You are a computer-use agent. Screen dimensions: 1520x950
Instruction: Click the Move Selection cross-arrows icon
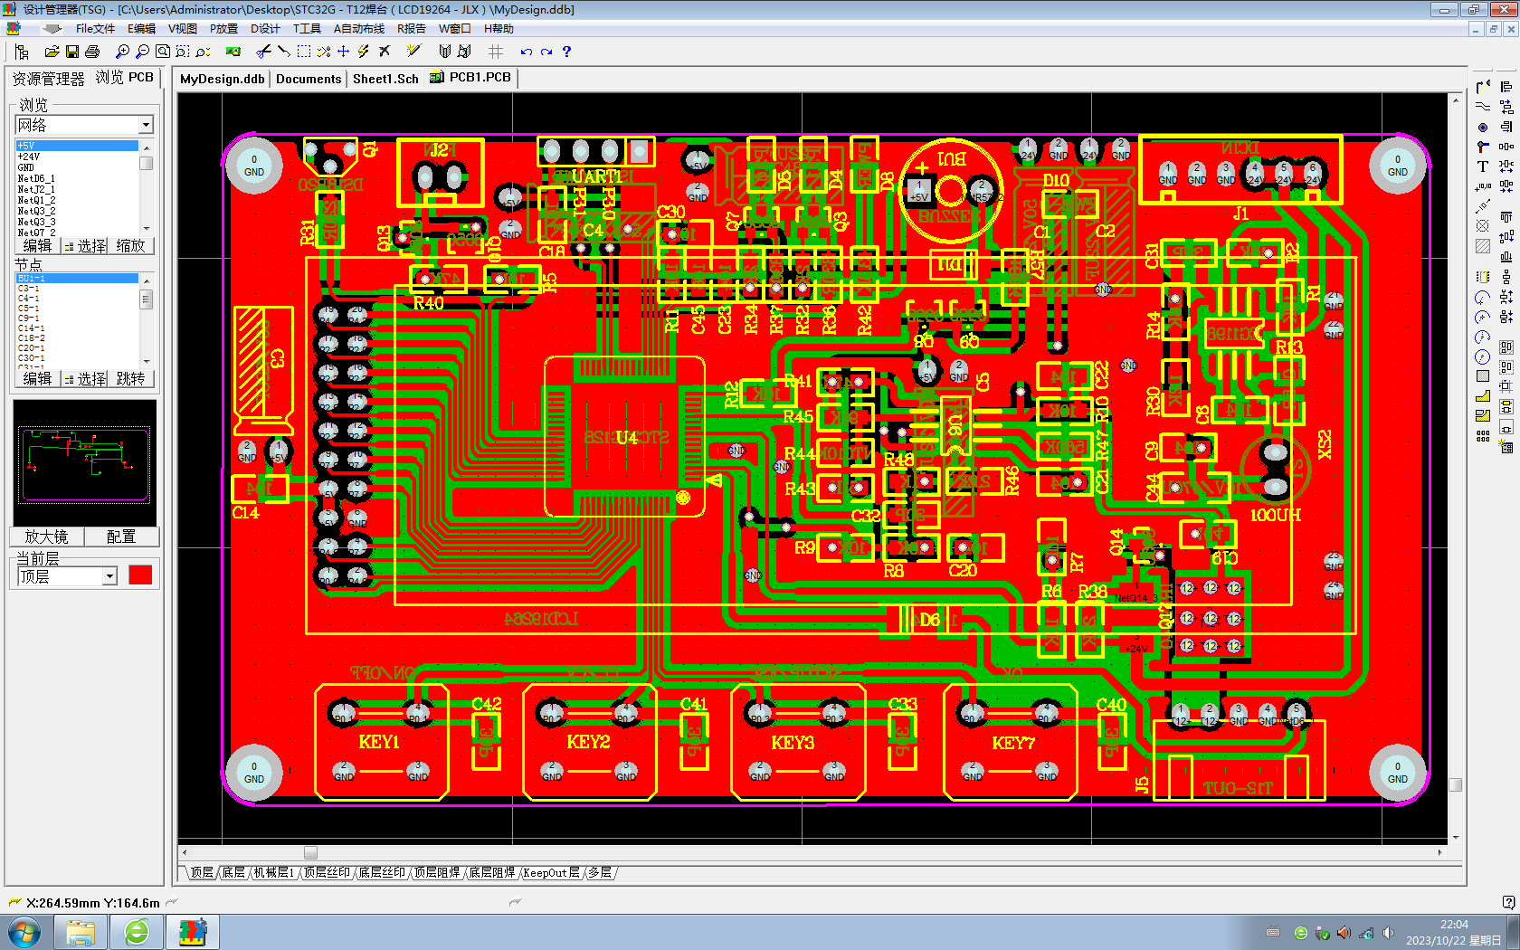(344, 52)
